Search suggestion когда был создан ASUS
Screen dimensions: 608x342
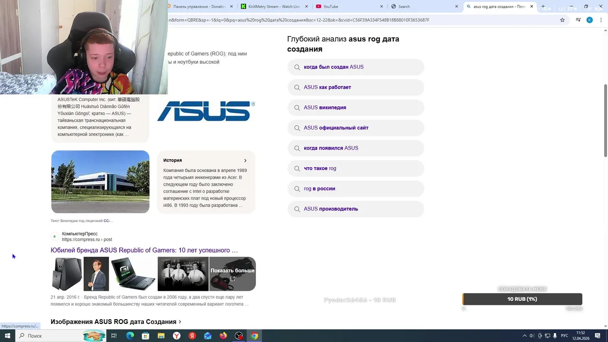click(356, 67)
